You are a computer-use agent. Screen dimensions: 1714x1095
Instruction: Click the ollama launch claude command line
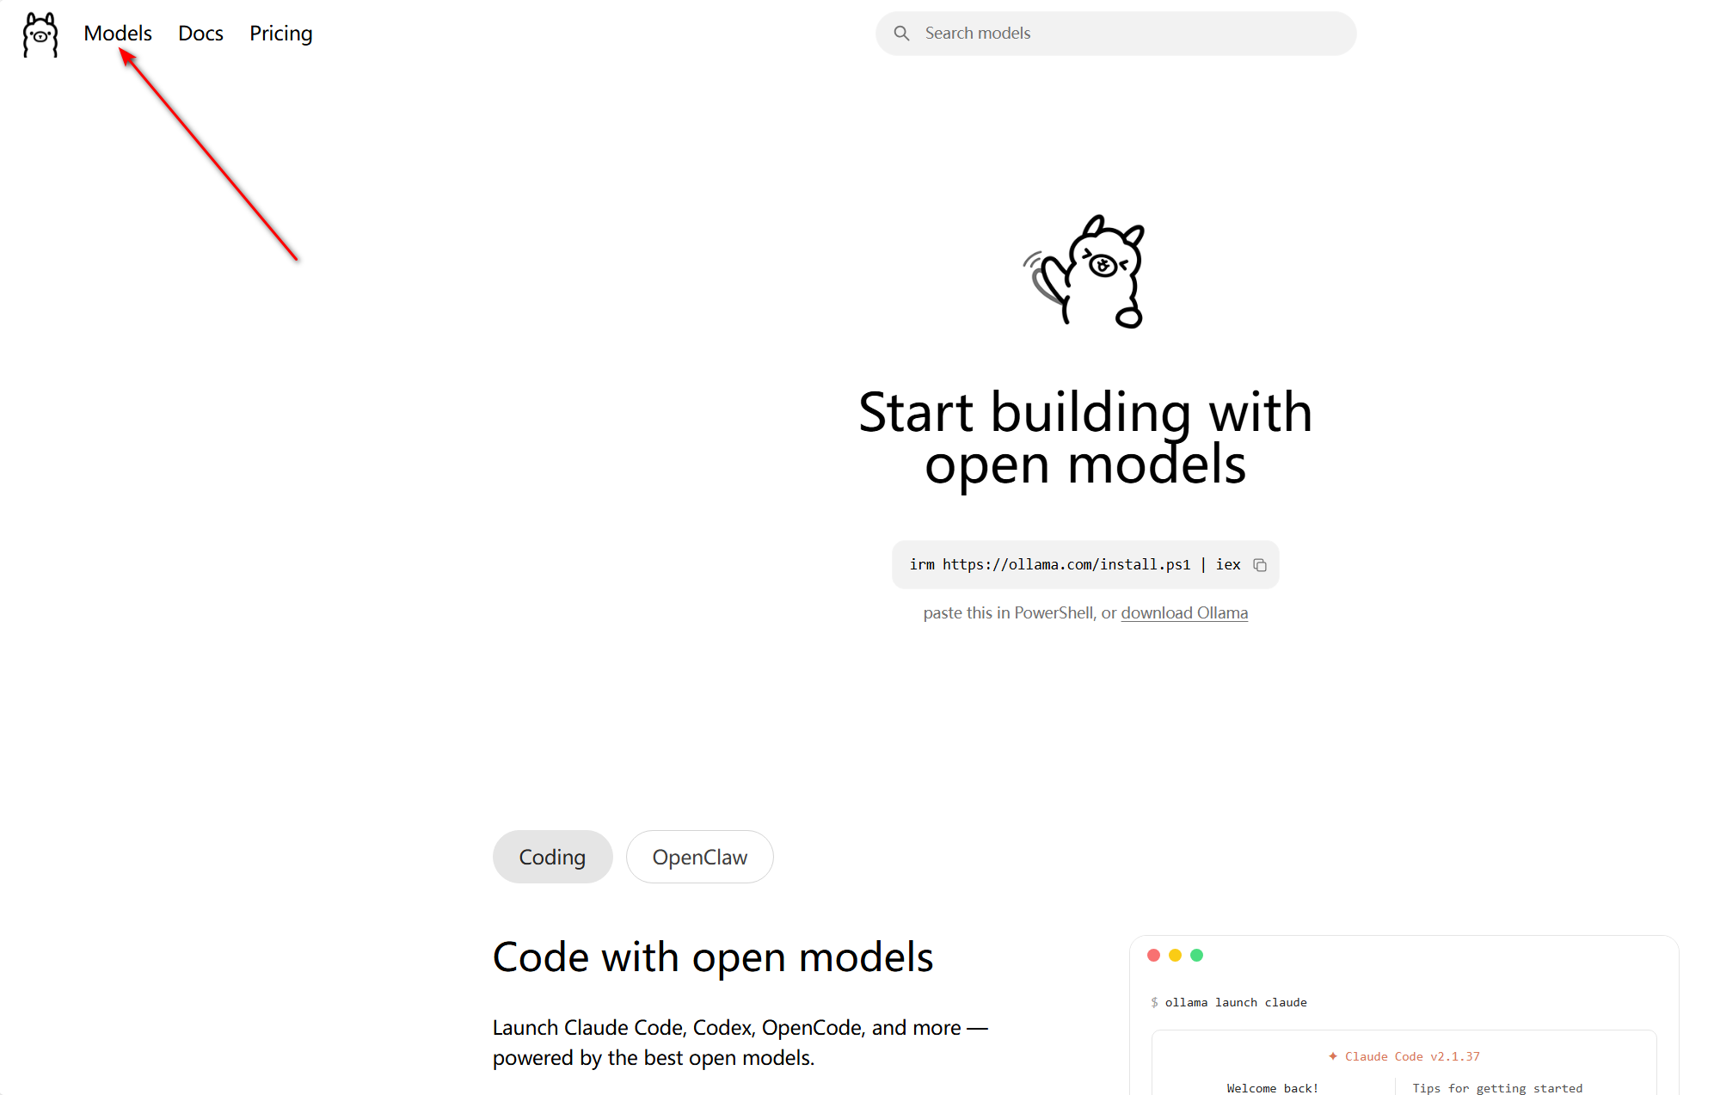tap(1235, 1003)
